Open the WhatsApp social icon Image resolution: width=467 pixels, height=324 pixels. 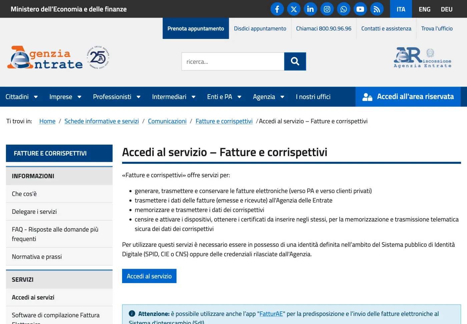point(344,9)
